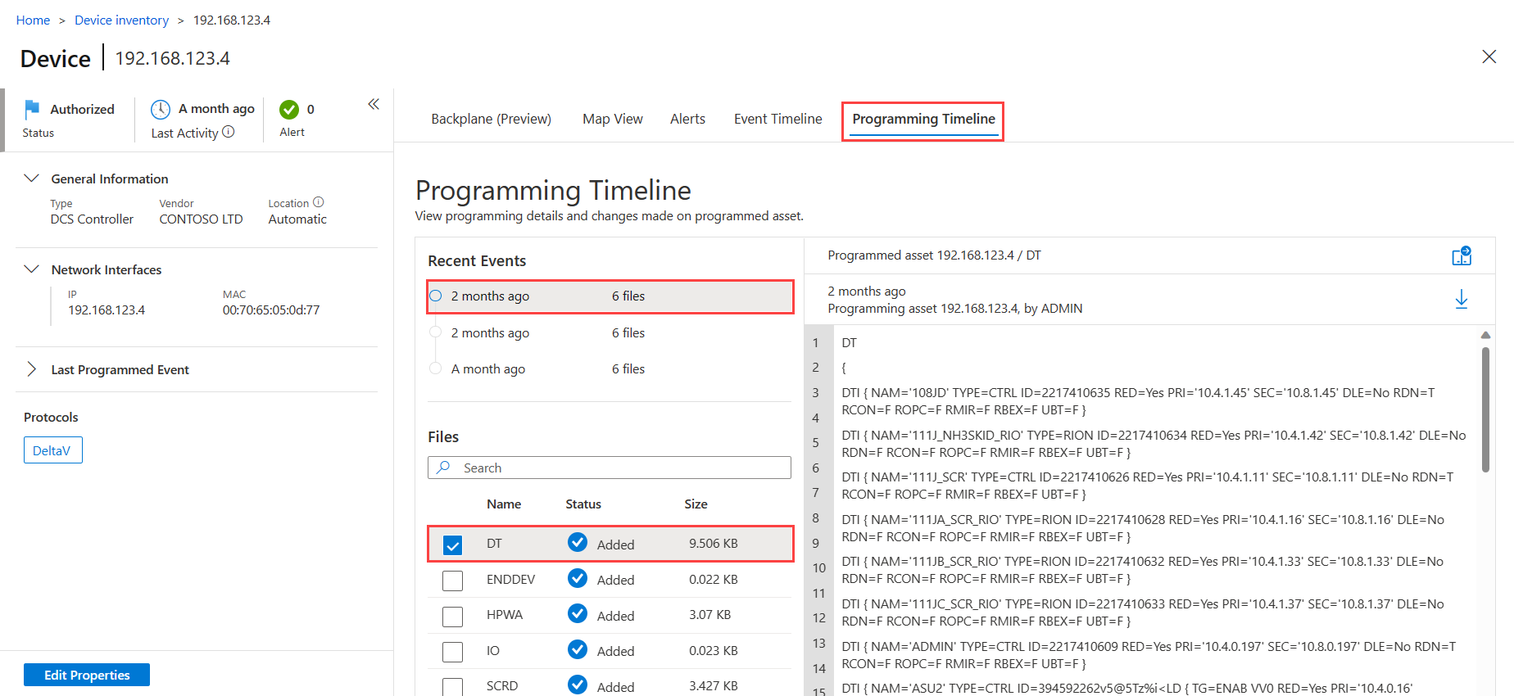
Task: Click the 3.07 KB size cell
Action: 709,614
